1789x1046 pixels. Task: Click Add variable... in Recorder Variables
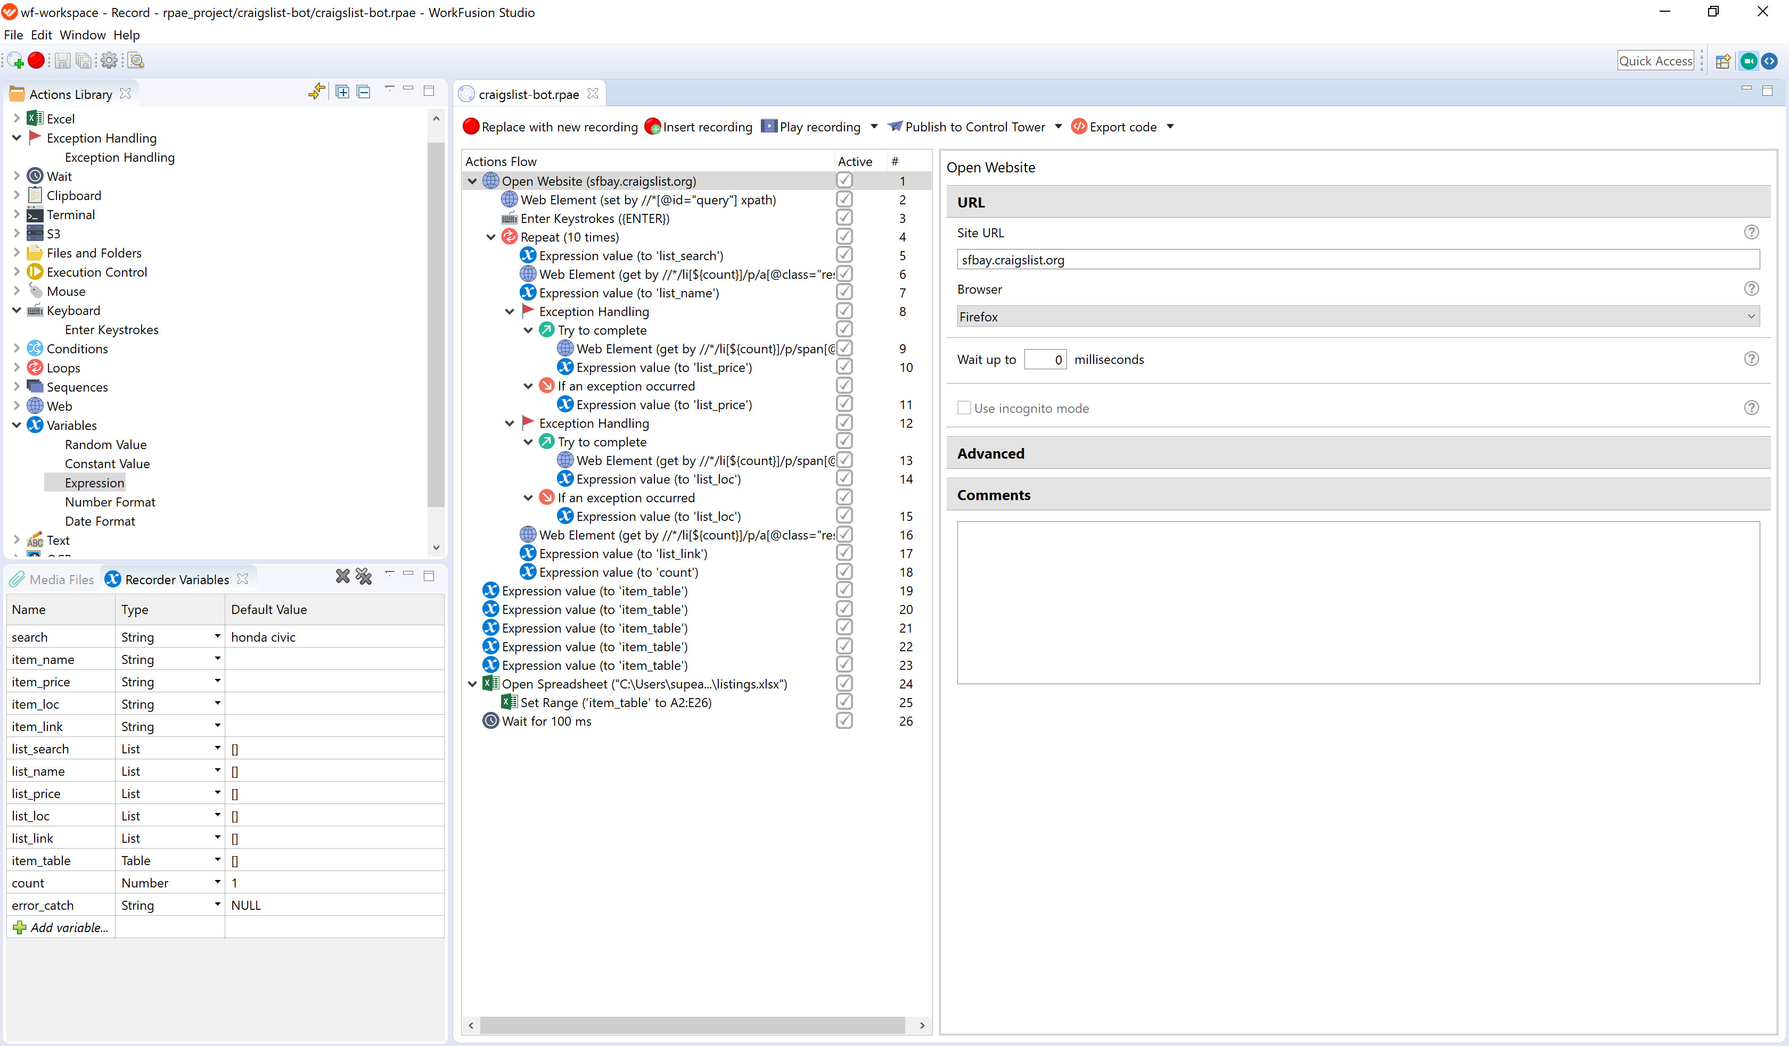point(61,927)
